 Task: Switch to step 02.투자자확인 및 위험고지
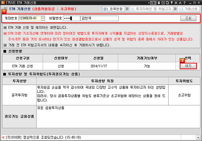click(151, 9)
